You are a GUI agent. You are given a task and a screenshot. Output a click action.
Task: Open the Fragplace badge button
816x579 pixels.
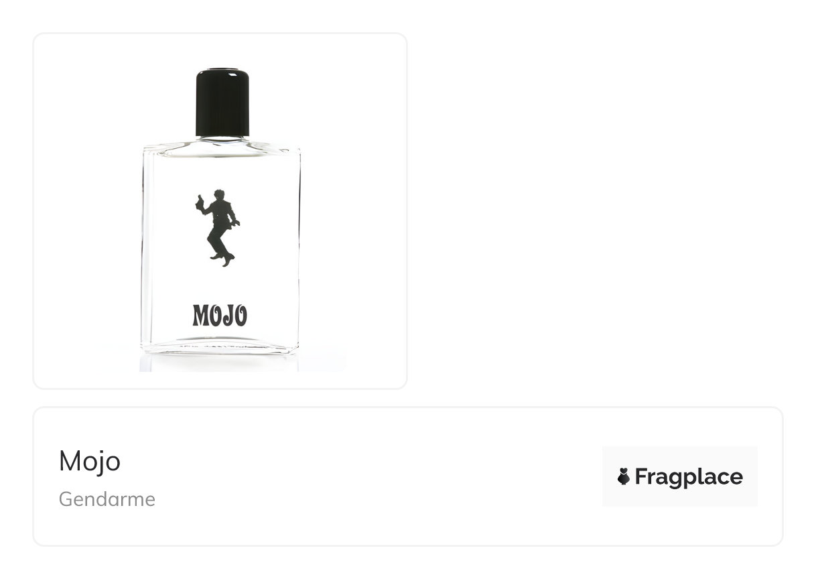coord(680,476)
